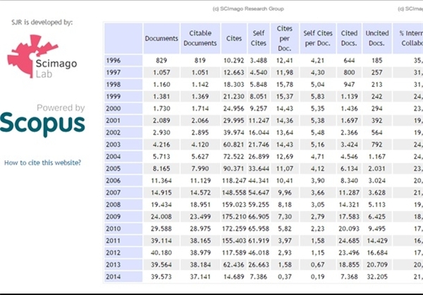Click the Documents value 1.730
Image resolution: width=423 pixels, height=295 pixels.
point(161,109)
